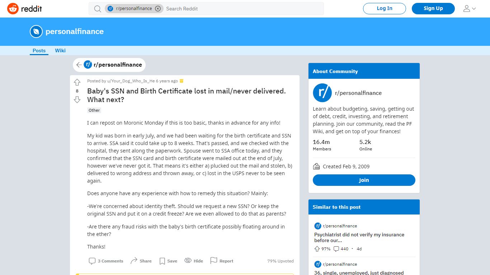The width and height of the screenshot is (490, 275).
Task: Open r/personalfinance from the back pill
Action: [113, 65]
